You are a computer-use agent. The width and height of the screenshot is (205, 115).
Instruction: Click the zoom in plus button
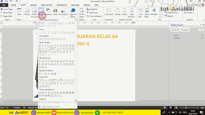tap(198, 108)
